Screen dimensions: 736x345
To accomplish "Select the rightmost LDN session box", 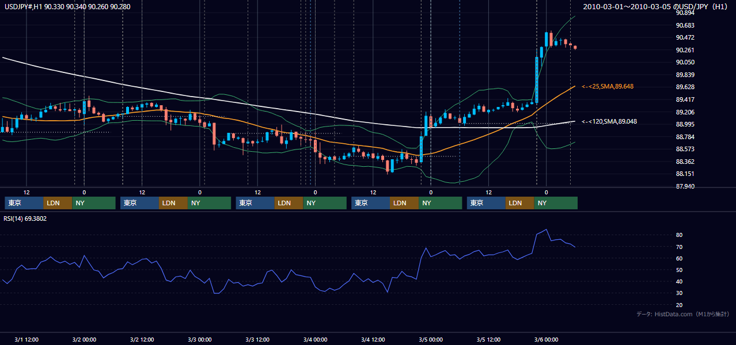I will click(x=520, y=203).
